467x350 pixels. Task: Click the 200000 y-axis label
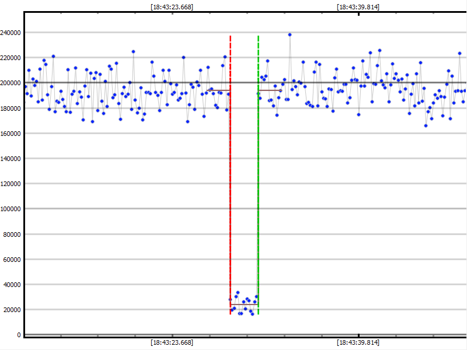tap(12, 83)
